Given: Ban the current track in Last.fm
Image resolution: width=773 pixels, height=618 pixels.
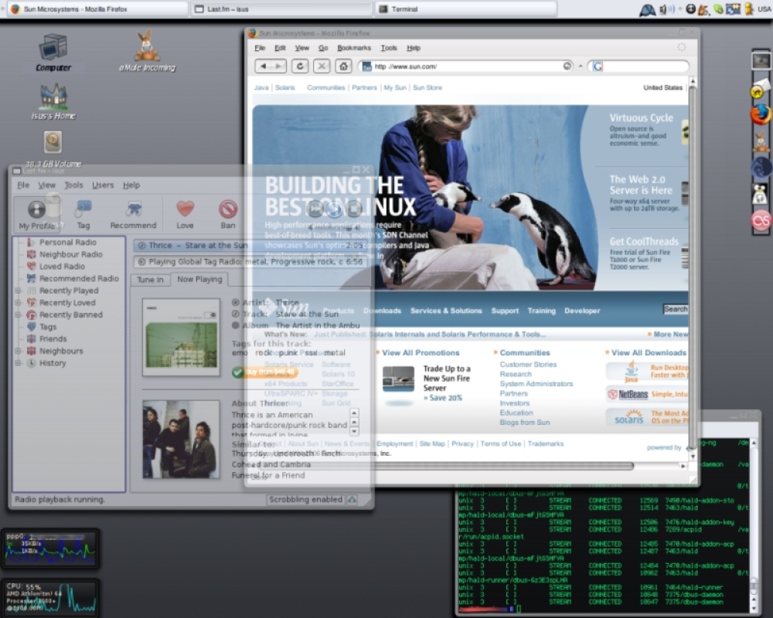Looking at the screenshot, I should pyautogui.click(x=228, y=215).
